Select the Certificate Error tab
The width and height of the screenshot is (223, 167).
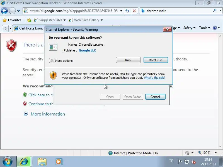(29, 28)
